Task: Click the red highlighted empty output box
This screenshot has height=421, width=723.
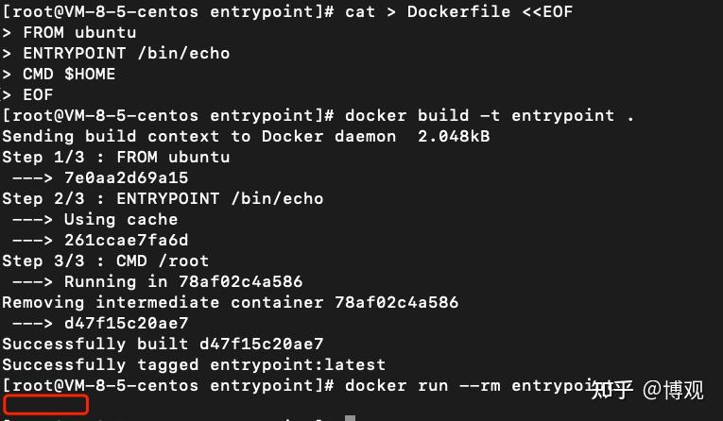Action: tap(45, 405)
